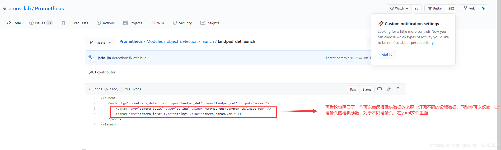
Task: Open the Prometheus repository title link
Action: 49,8
